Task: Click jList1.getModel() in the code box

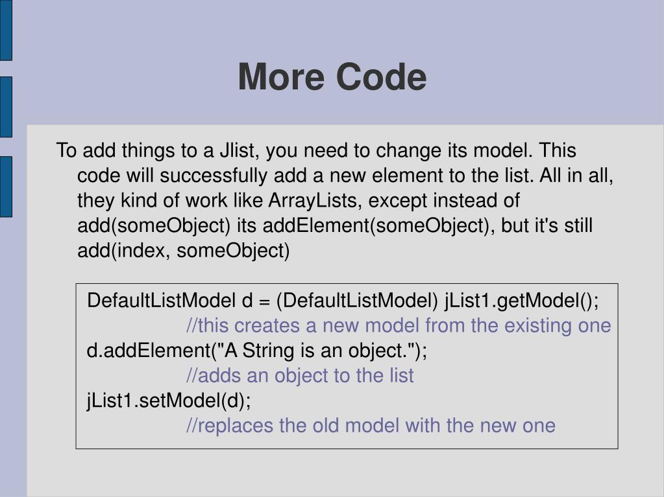Action: (x=522, y=301)
